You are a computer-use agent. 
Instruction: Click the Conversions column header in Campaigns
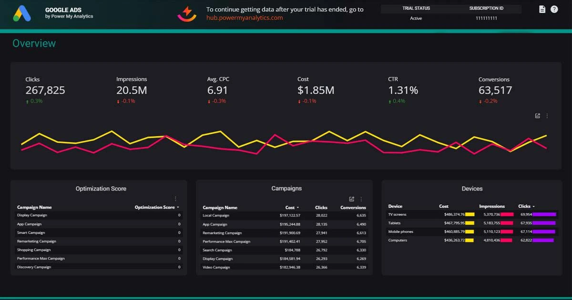point(353,208)
